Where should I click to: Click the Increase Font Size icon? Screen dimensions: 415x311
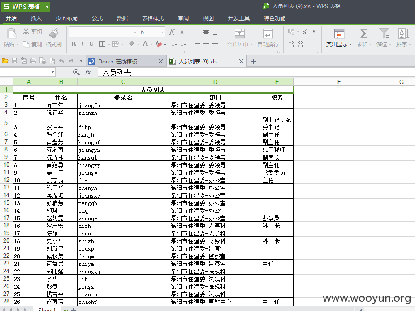tap(171, 33)
